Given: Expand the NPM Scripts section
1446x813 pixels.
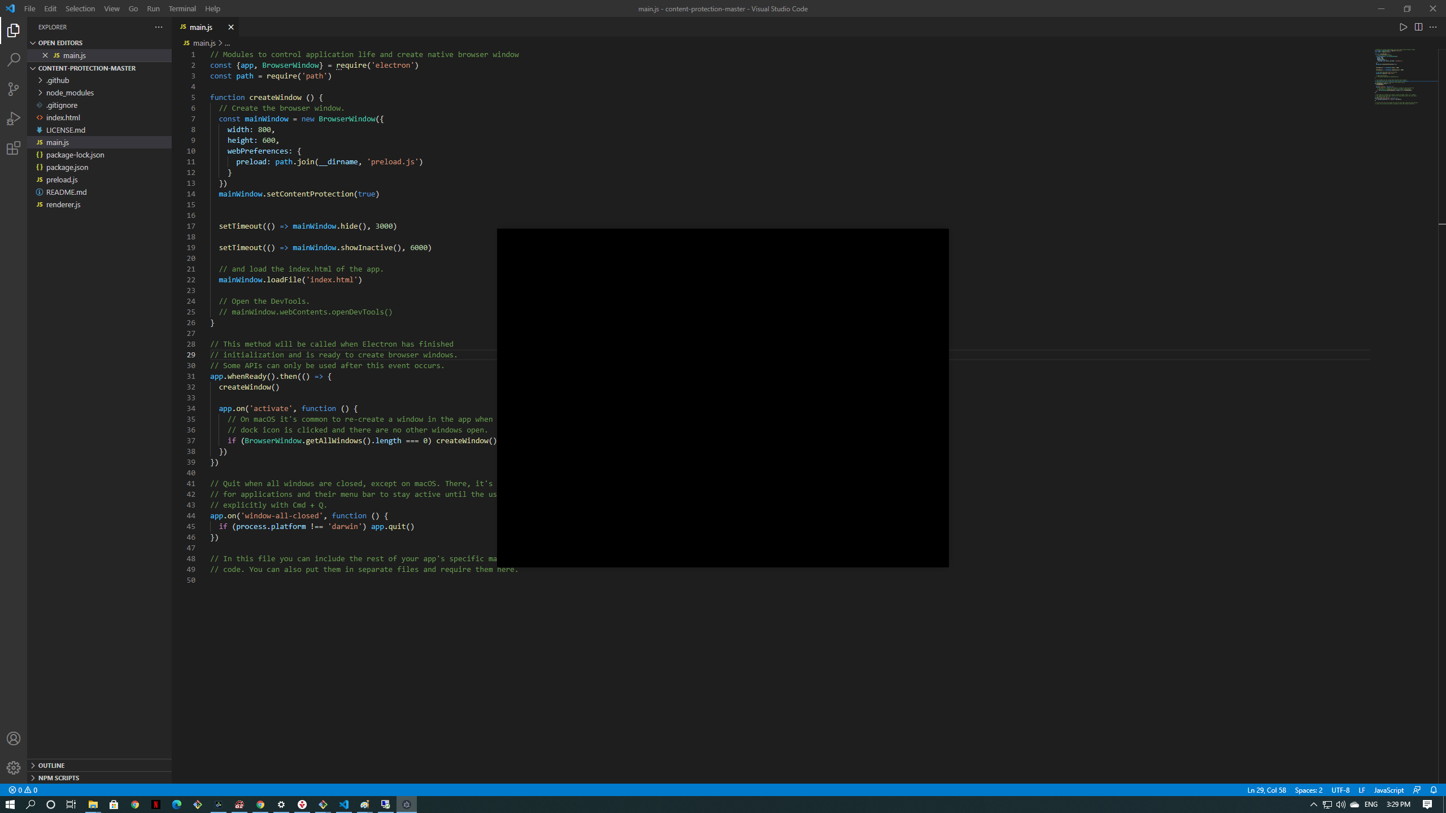Looking at the screenshot, I should 99,778.
